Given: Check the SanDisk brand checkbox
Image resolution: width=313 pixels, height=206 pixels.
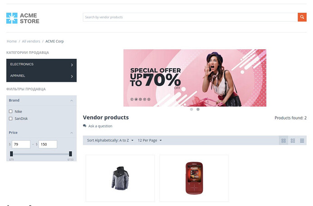Looking at the screenshot, I should pyautogui.click(x=10, y=119).
